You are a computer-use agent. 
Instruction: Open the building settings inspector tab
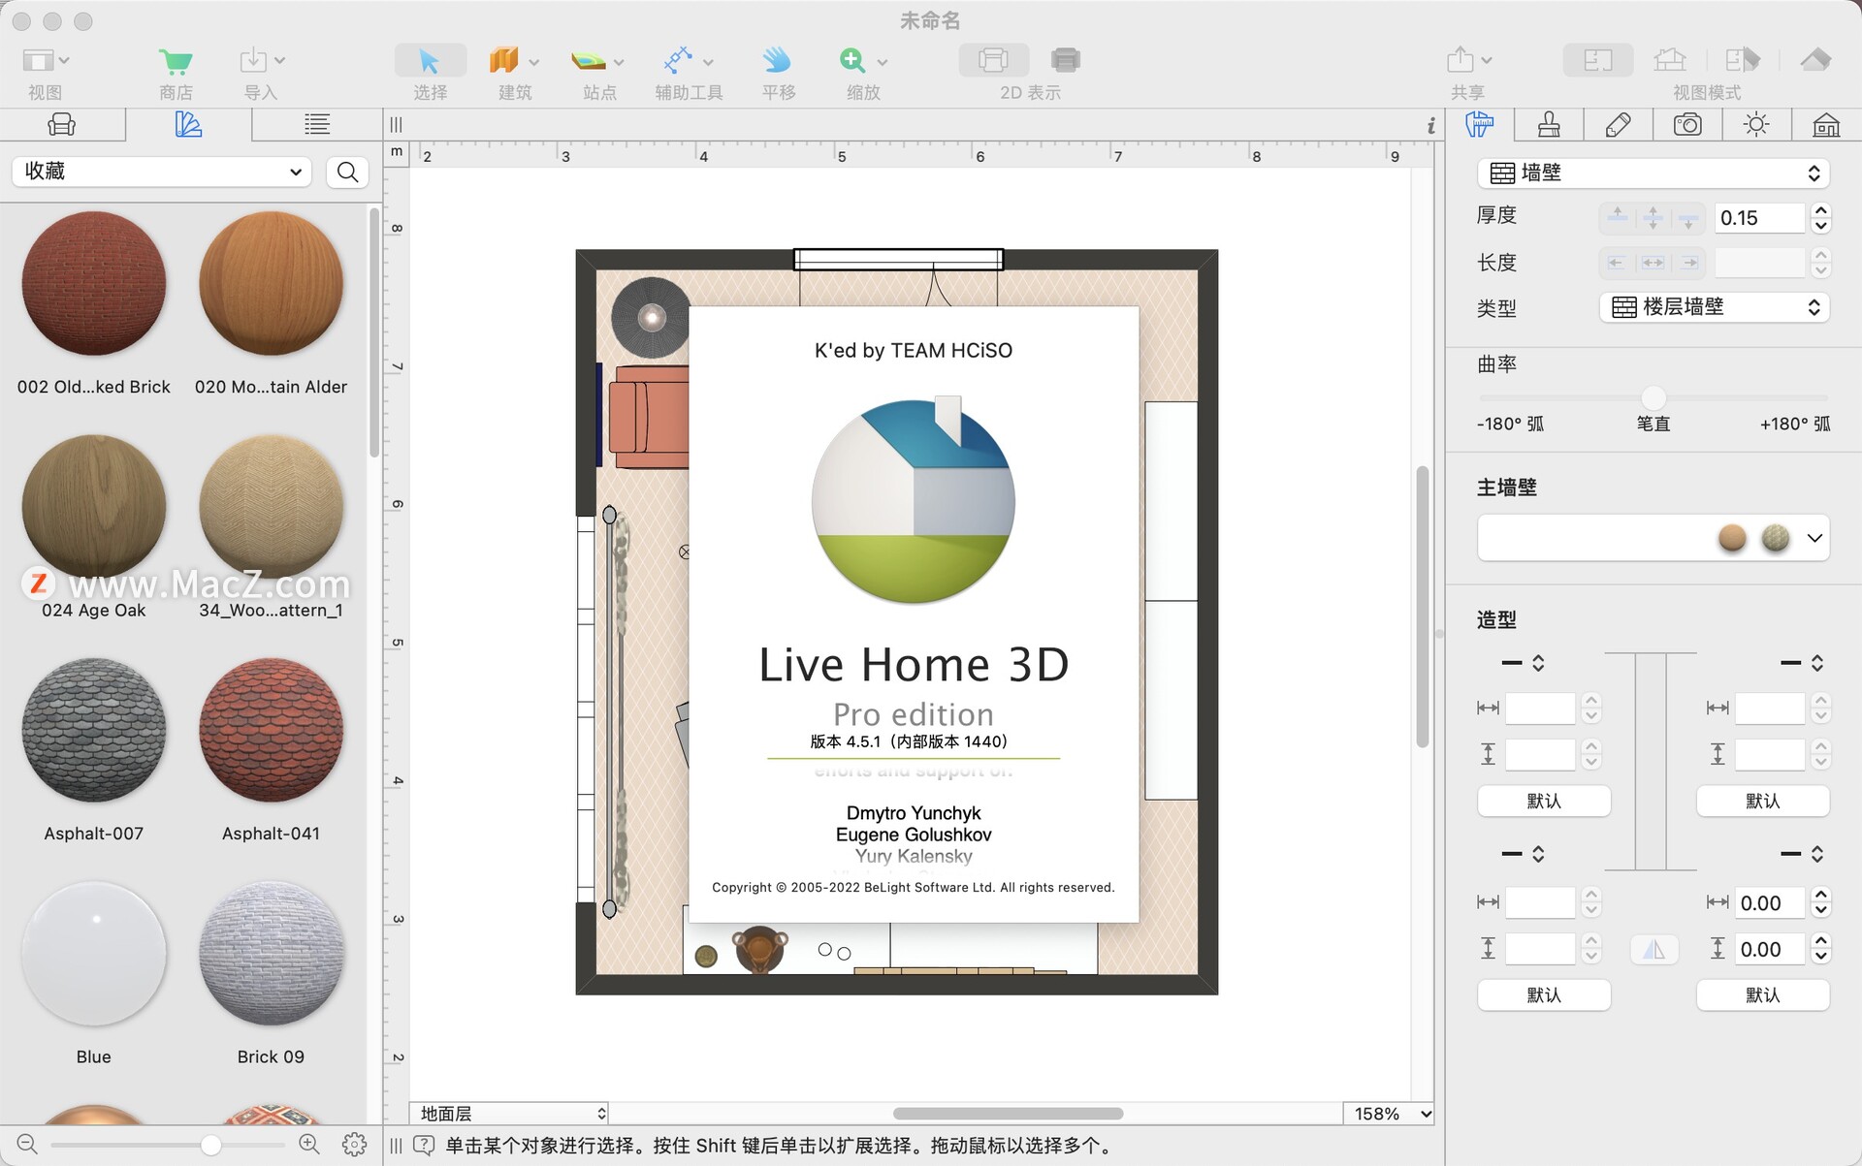(1826, 124)
